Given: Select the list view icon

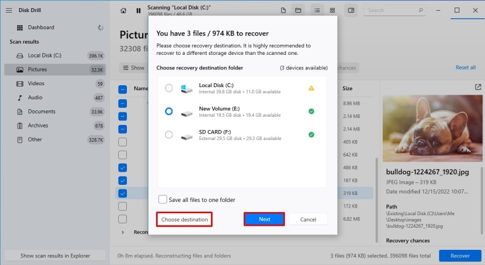Looking at the screenshot, I should (x=317, y=11).
